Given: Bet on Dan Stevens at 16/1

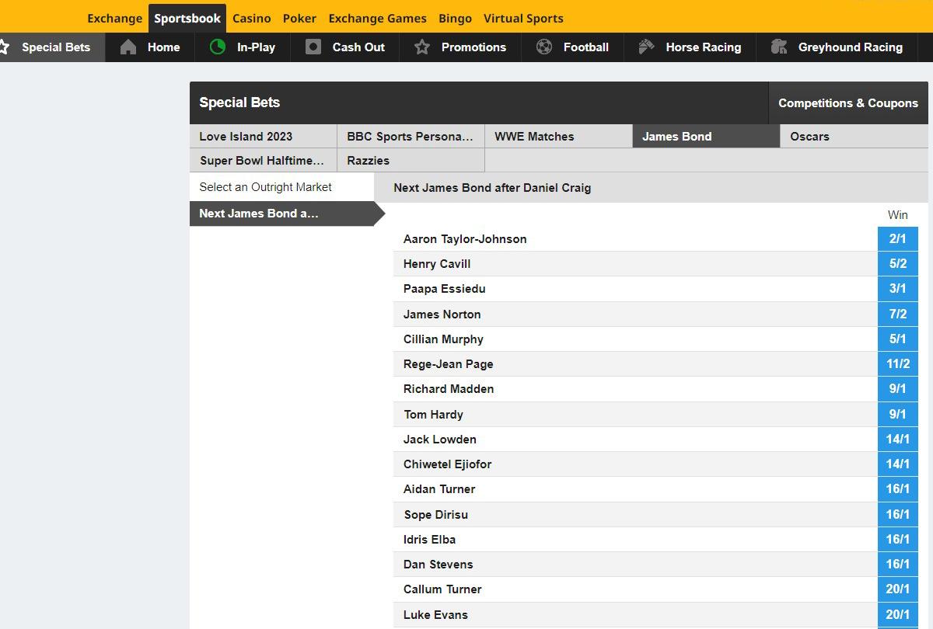Looking at the screenshot, I should (x=898, y=564).
